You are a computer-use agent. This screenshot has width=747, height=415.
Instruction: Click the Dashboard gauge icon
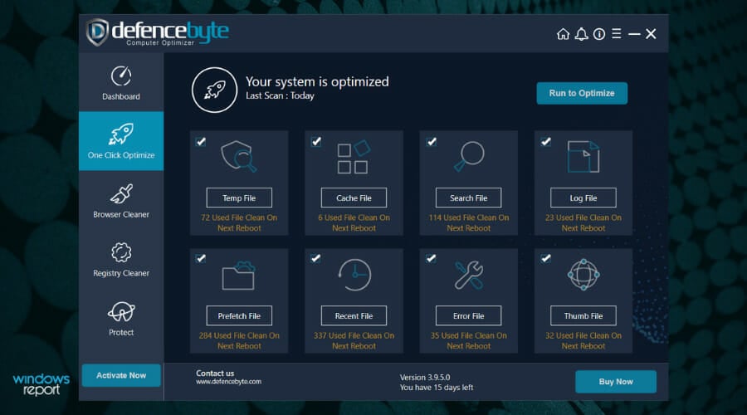[x=121, y=76]
